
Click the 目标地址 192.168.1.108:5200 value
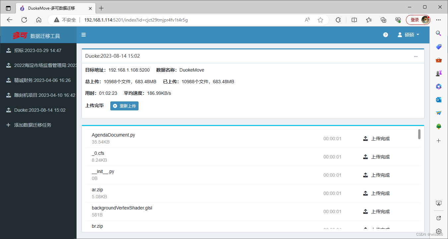(x=129, y=70)
